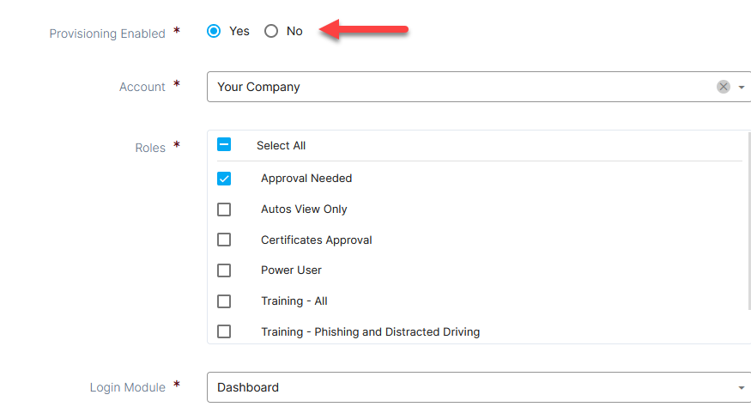Enable the Training - All role checkbox
This screenshot has height=413, width=751.
(224, 301)
